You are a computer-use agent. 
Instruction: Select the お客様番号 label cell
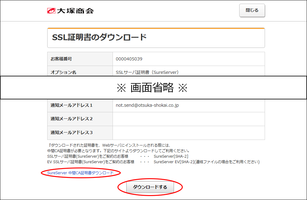coord(80,59)
